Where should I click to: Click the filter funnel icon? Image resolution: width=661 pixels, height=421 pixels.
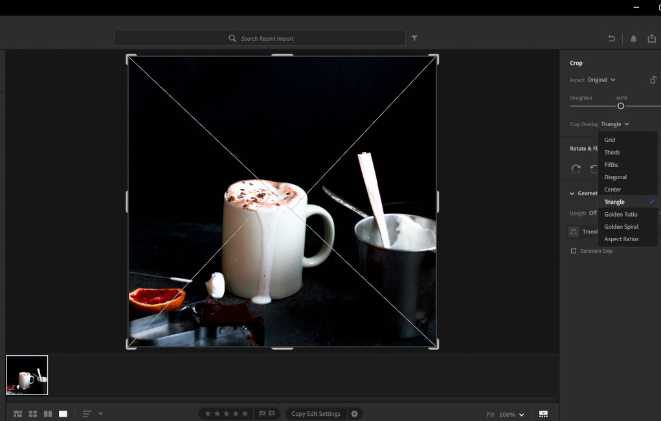(414, 38)
